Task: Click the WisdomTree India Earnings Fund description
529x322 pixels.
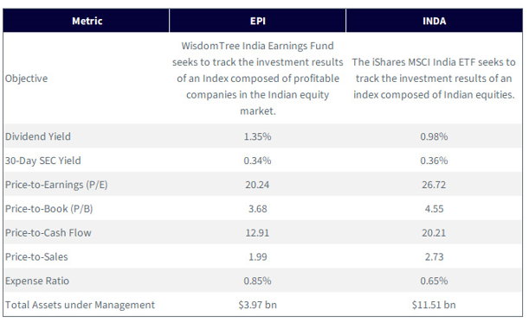Action: pos(258,79)
